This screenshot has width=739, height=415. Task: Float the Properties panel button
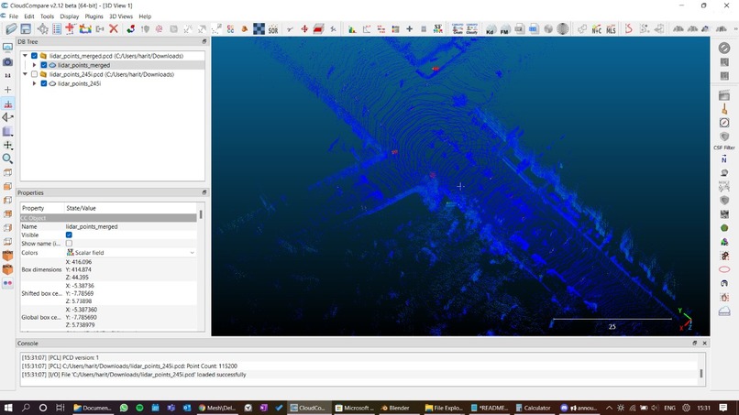pyautogui.click(x=204, y=192)
